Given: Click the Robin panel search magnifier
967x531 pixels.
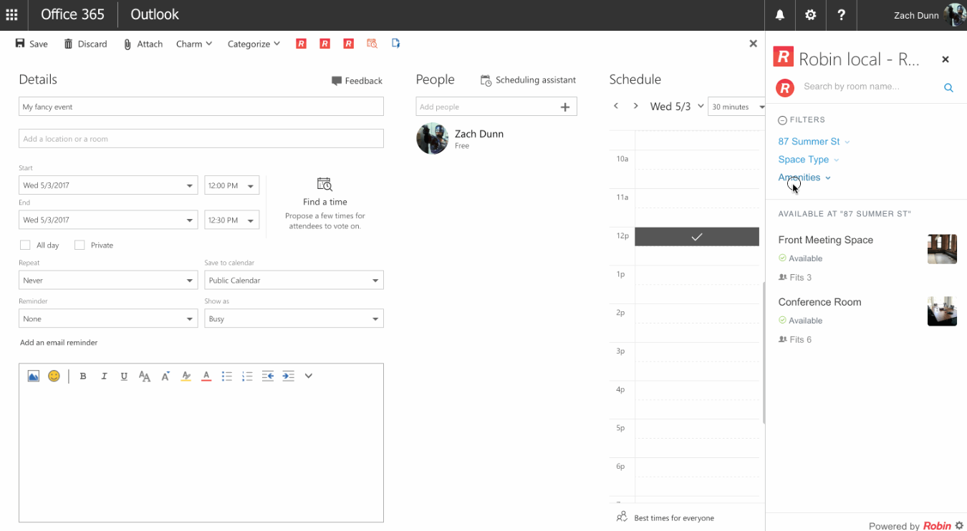Looking at the screenshot, I should [948, 88].
